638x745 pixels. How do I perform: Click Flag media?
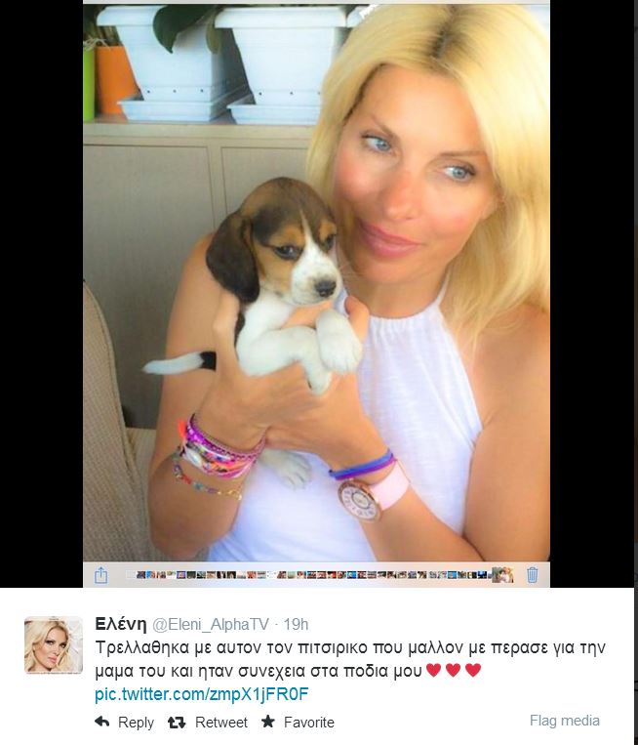click(x=565, y=721)
